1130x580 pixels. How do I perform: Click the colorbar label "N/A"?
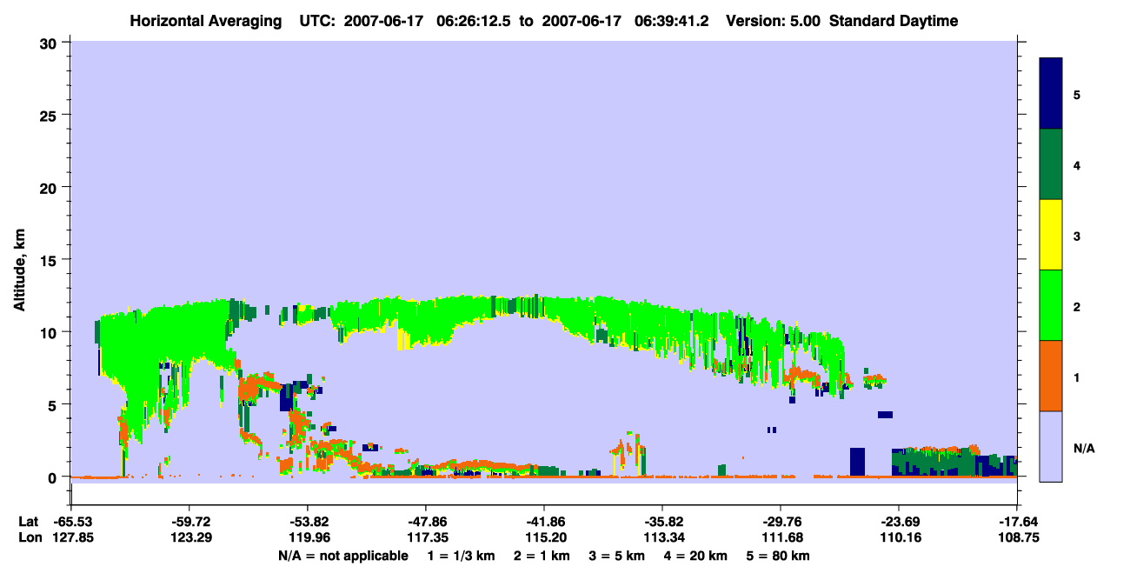[x=1083, y=449]
